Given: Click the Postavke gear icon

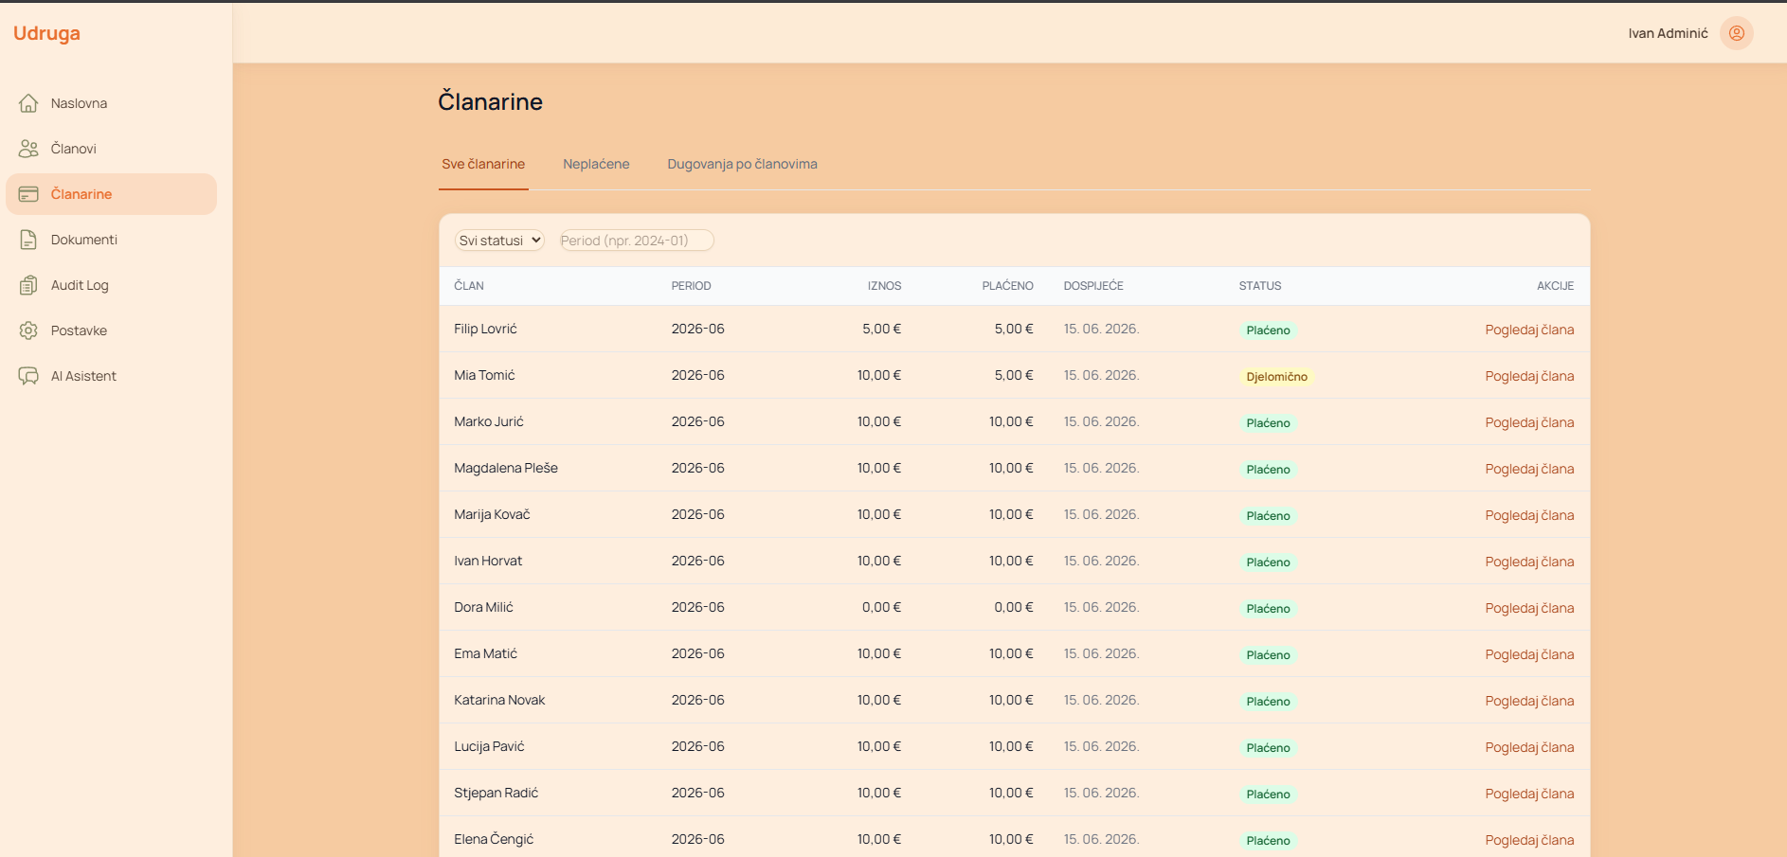Looking at the screenshot, I should 28,330.
